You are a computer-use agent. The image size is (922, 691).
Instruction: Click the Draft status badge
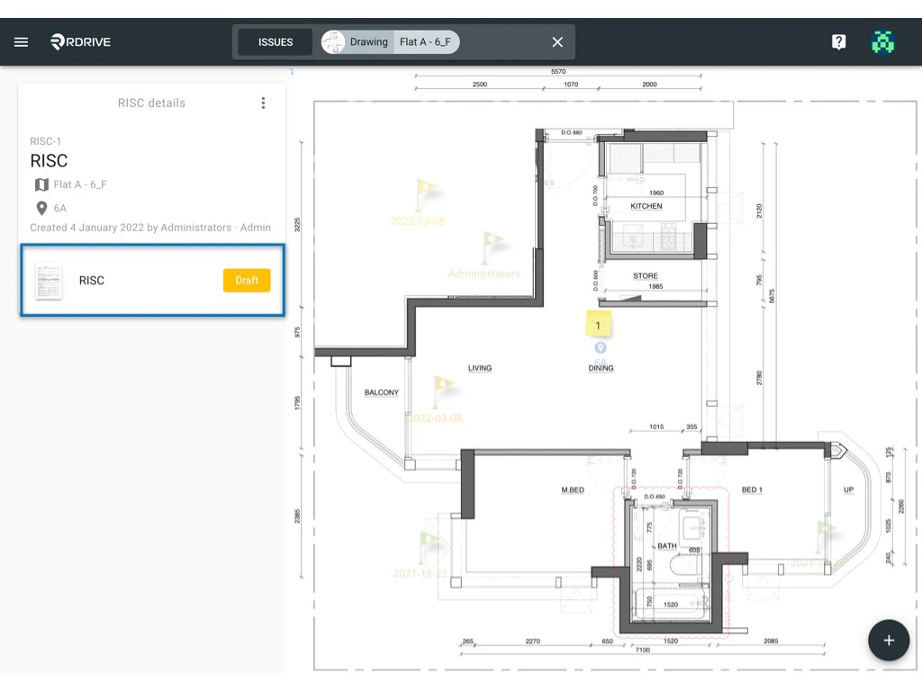pyautogui.click(x=246, y=280)
